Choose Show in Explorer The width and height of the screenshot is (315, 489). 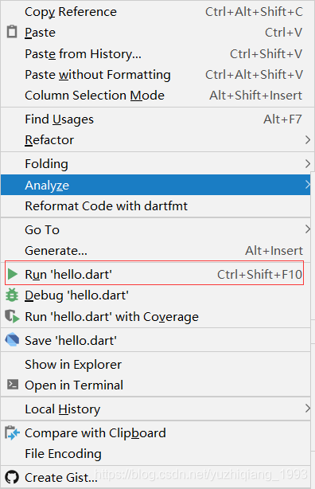click(x=155, y=364)
